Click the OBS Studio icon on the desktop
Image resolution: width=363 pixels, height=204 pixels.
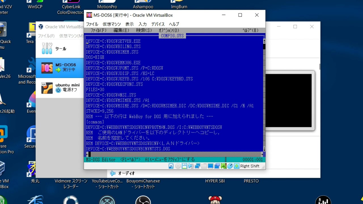pyautogui.click(x=143, y=200)
